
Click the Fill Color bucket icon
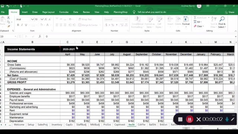(x=41, y=25)
